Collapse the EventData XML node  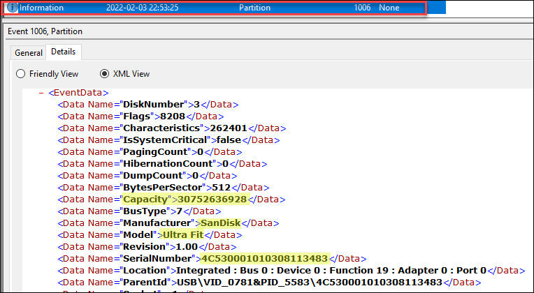43,92
